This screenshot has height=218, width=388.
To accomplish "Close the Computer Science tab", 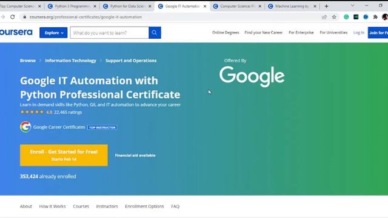I will tap(260, 7).
